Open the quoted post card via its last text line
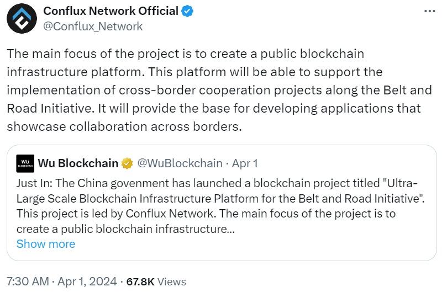Screen dimensions: 447x292 coord(126,229)
